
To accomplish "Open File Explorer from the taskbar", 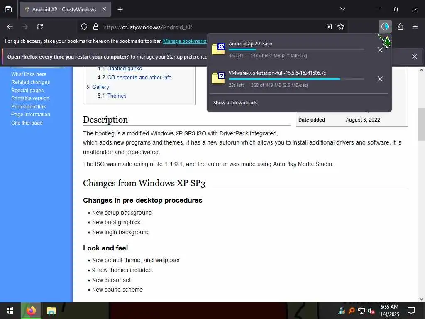I will tap(51, 311).
